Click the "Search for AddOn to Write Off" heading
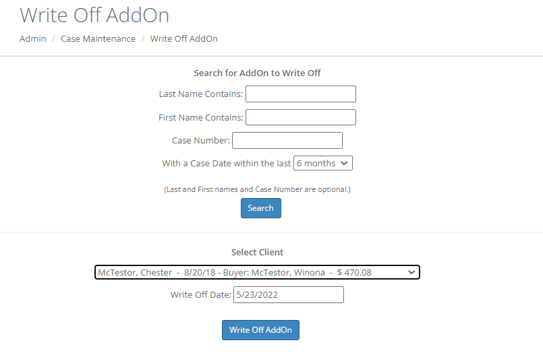 tap(257, 73)
